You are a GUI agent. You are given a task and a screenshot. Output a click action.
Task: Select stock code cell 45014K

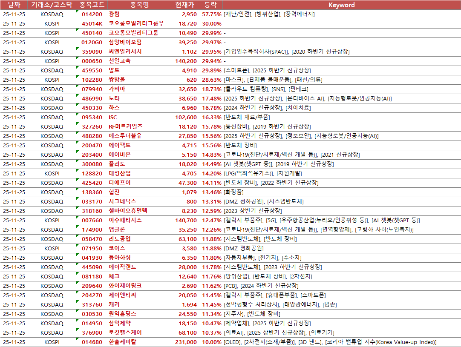92,23
